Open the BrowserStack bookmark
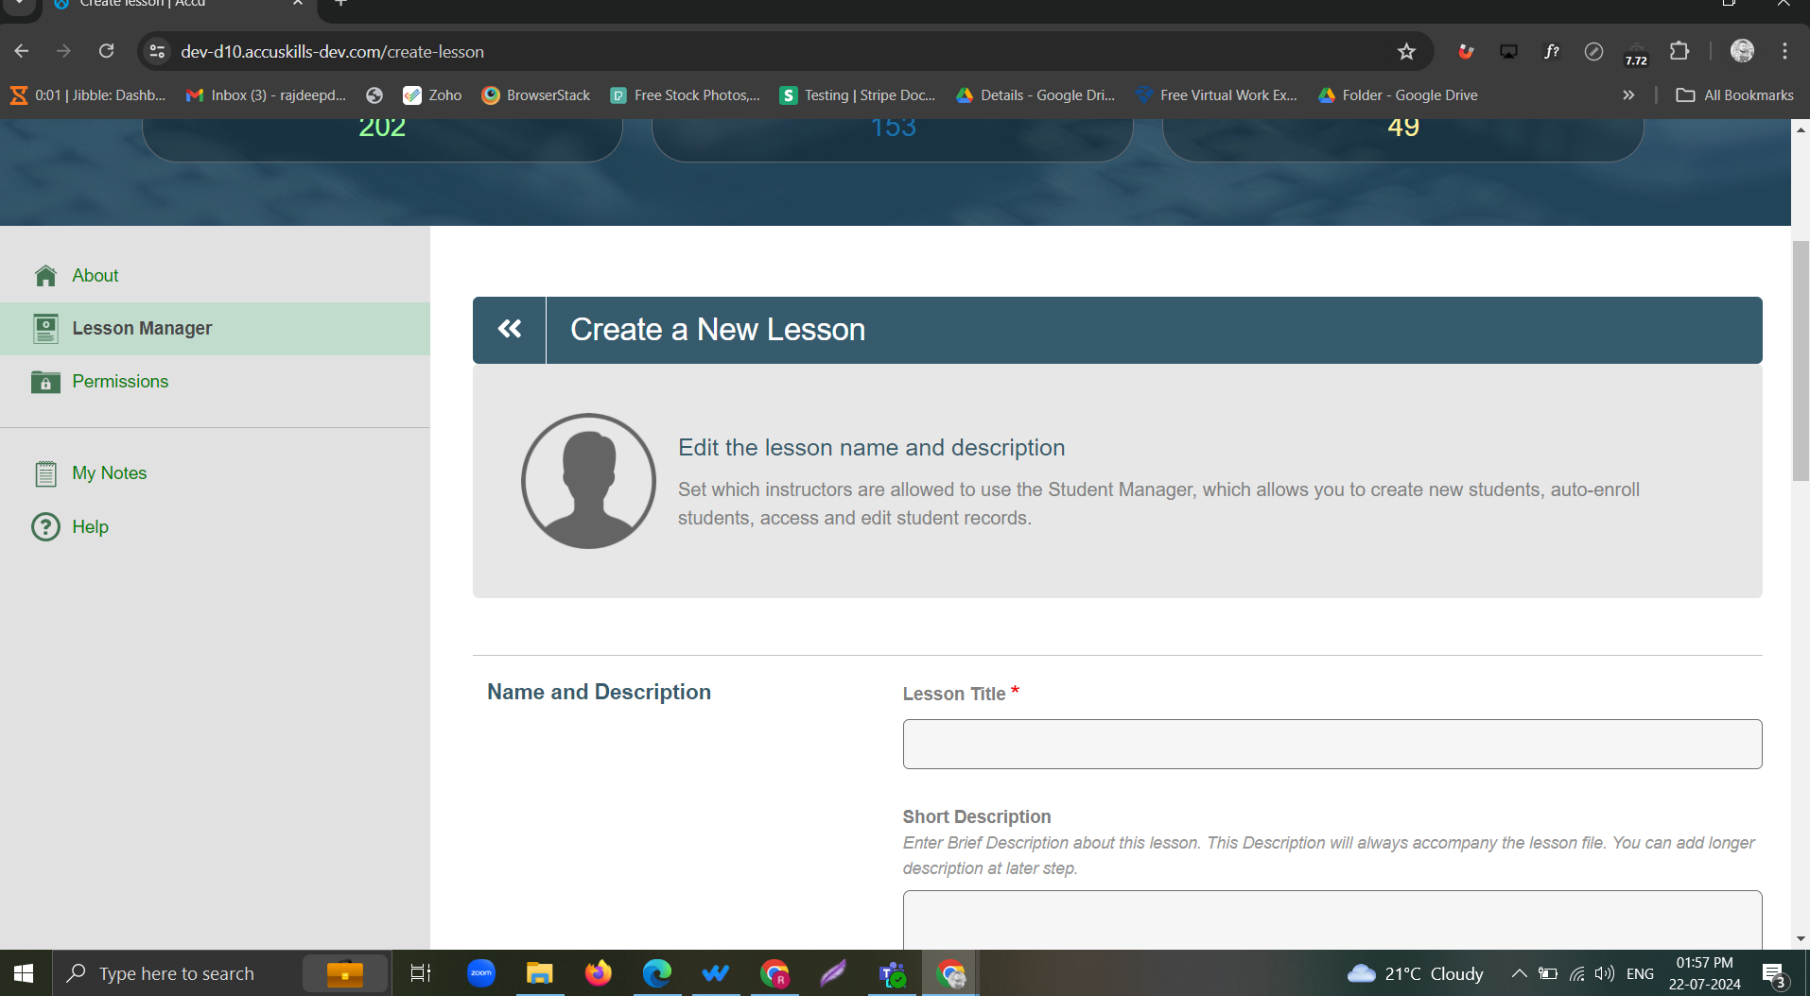 coord(536,95)
